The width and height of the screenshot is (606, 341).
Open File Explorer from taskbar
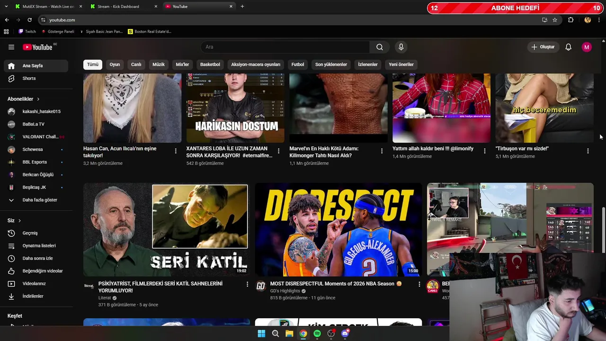tap(289, 333)
